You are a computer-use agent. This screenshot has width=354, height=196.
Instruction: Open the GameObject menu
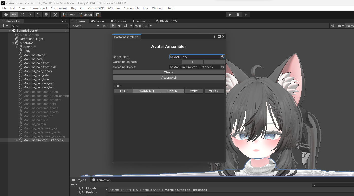coord(39,8)
